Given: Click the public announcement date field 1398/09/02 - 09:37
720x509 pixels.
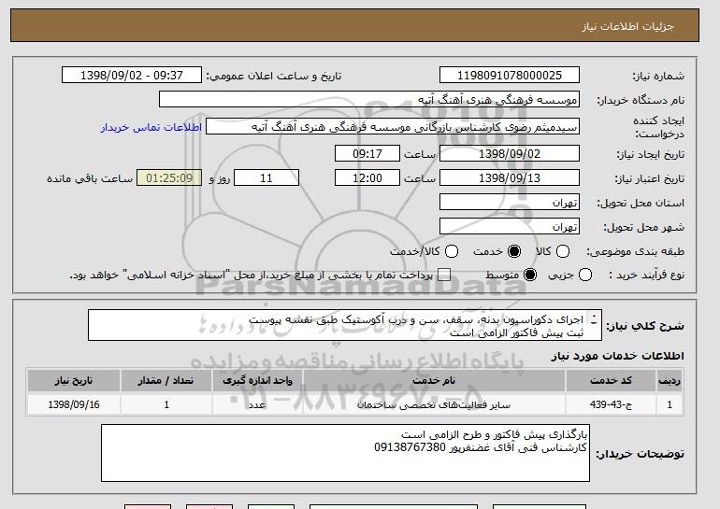Looking at the screenshot, I should (x=132, y=76).
